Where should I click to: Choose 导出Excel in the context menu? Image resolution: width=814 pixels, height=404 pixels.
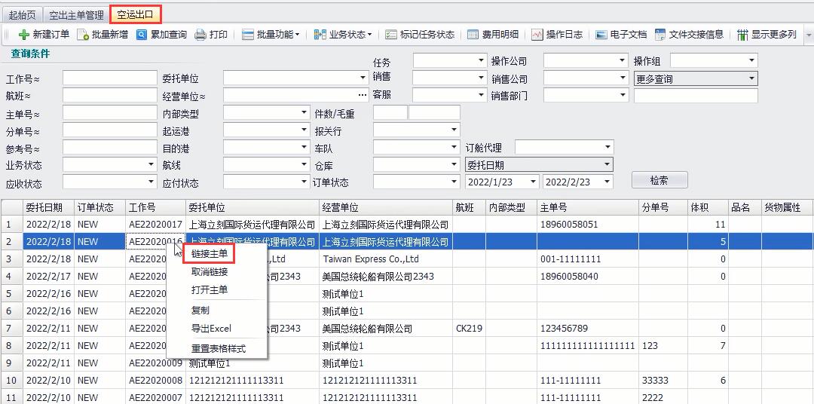(211, 329)
